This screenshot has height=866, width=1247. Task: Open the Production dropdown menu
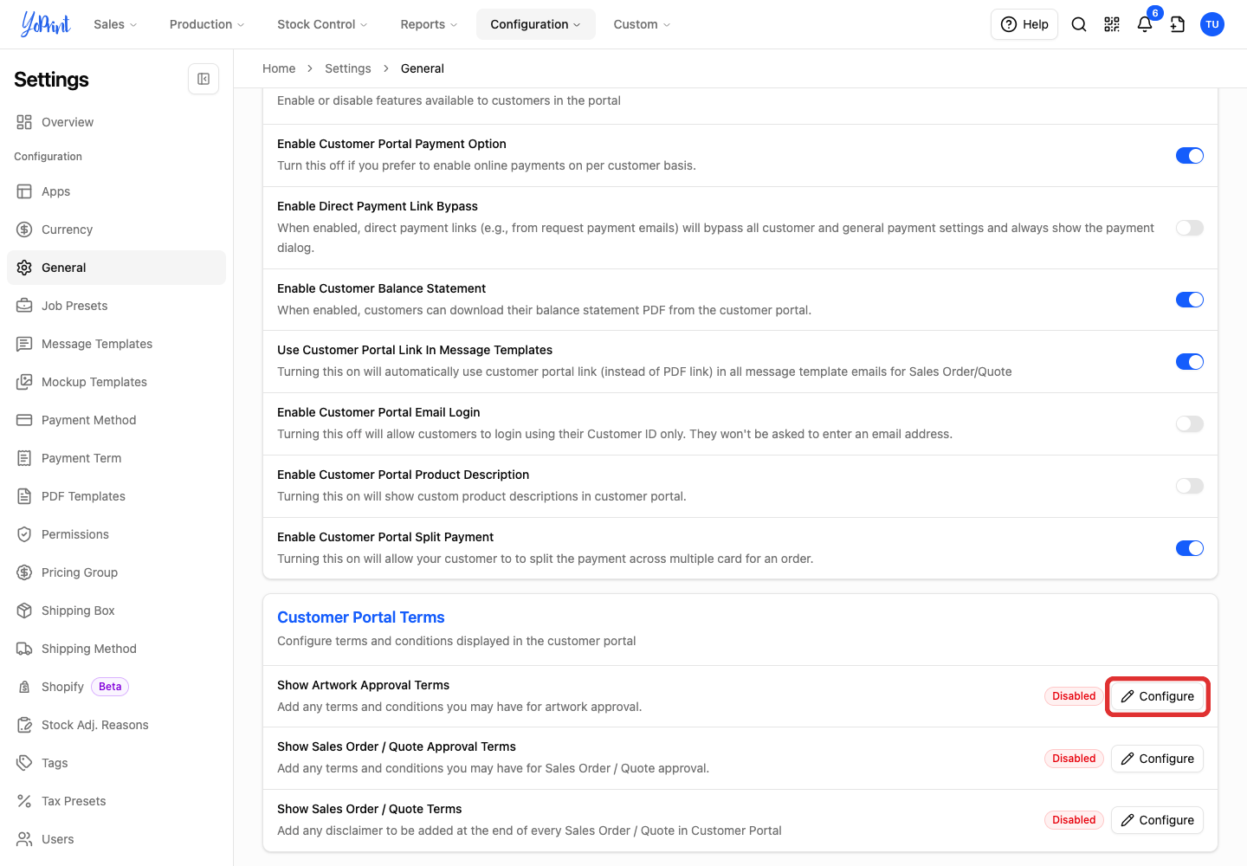coord(207,24)
